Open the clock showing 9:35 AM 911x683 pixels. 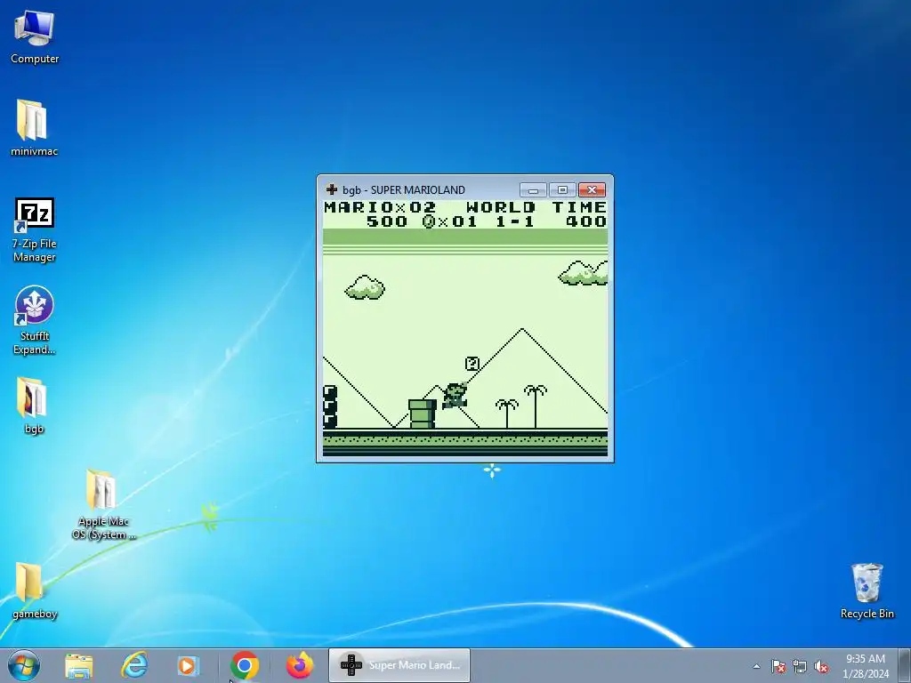coord(866,666)
